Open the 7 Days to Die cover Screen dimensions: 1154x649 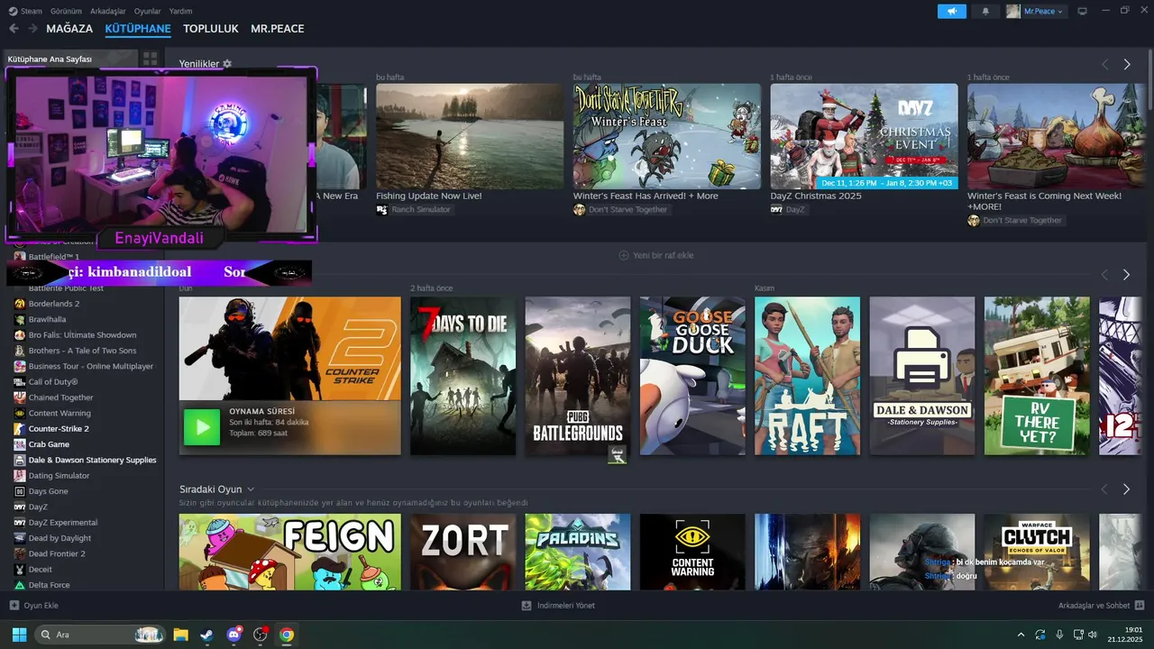coord(463,376)
